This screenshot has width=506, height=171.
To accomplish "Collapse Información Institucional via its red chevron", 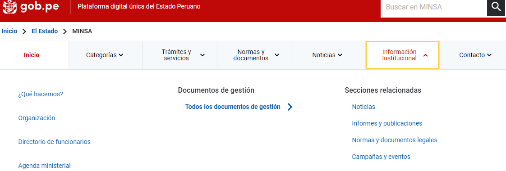I will (x=425, y=55).
